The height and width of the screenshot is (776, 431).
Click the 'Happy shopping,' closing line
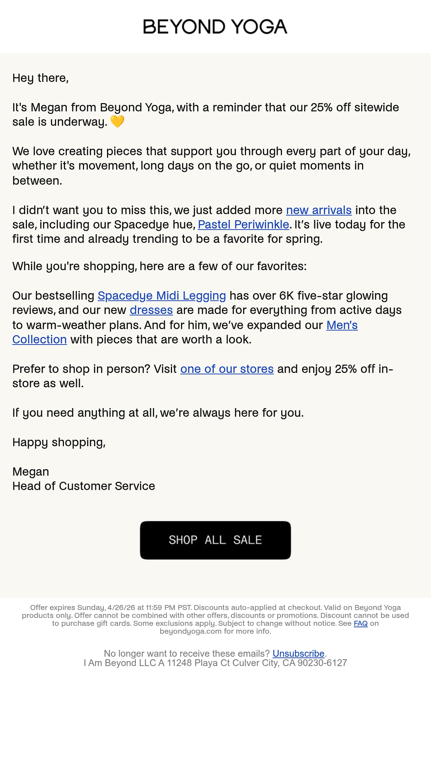[59, 442]
